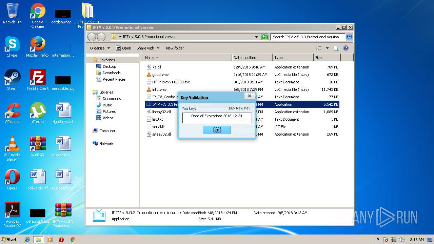Sort by Name column header

pos(186,58)
